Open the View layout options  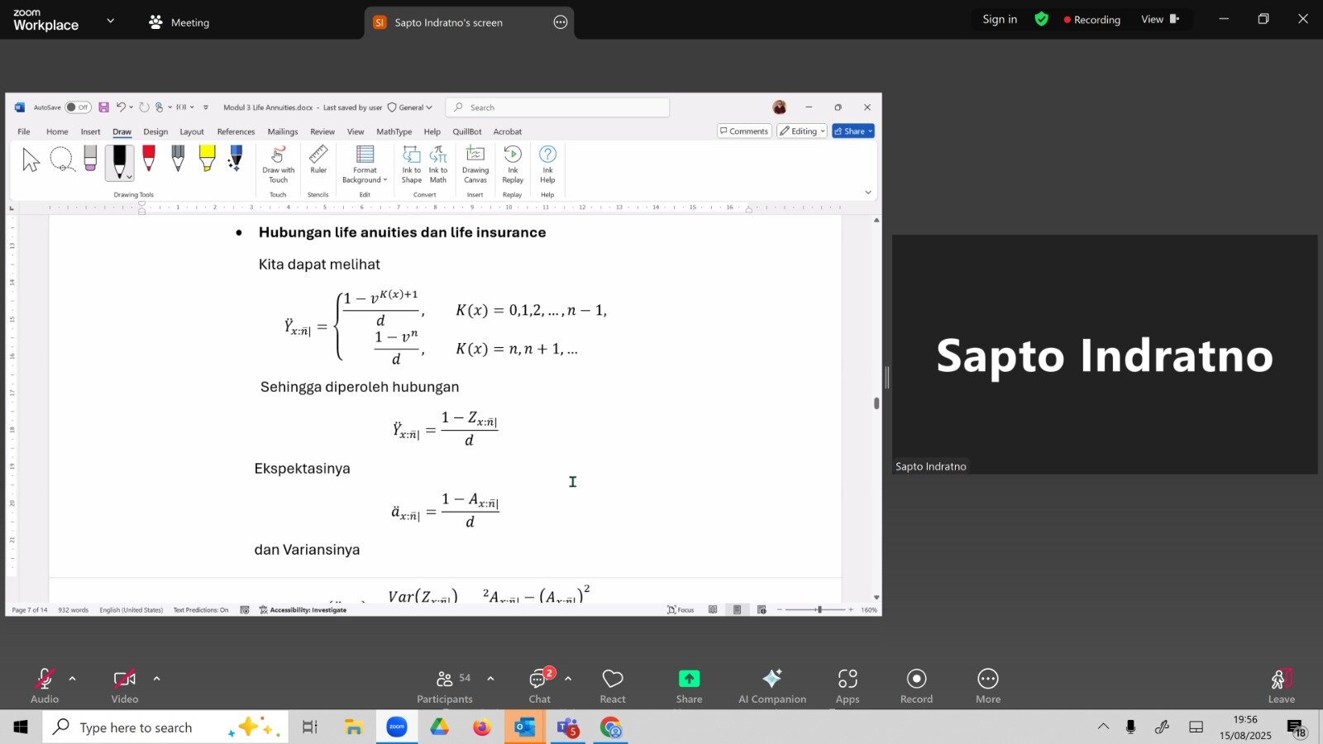click(1159, 19)
